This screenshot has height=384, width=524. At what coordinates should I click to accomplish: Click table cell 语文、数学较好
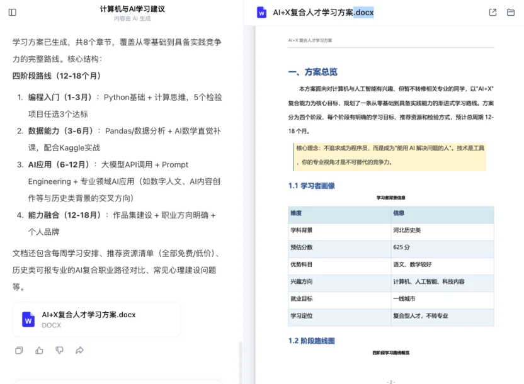pos(443,266)
